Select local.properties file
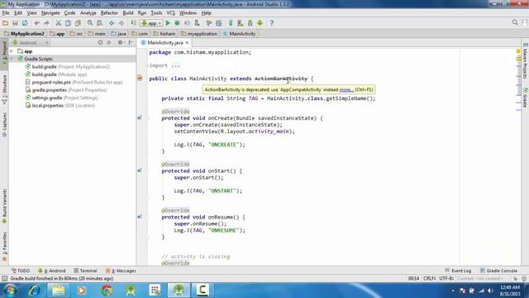 tap(63, 105)
